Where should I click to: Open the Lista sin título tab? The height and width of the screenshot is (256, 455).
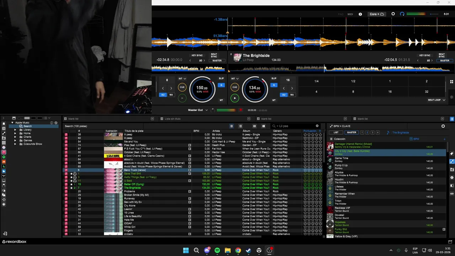(x=173, y=119)
